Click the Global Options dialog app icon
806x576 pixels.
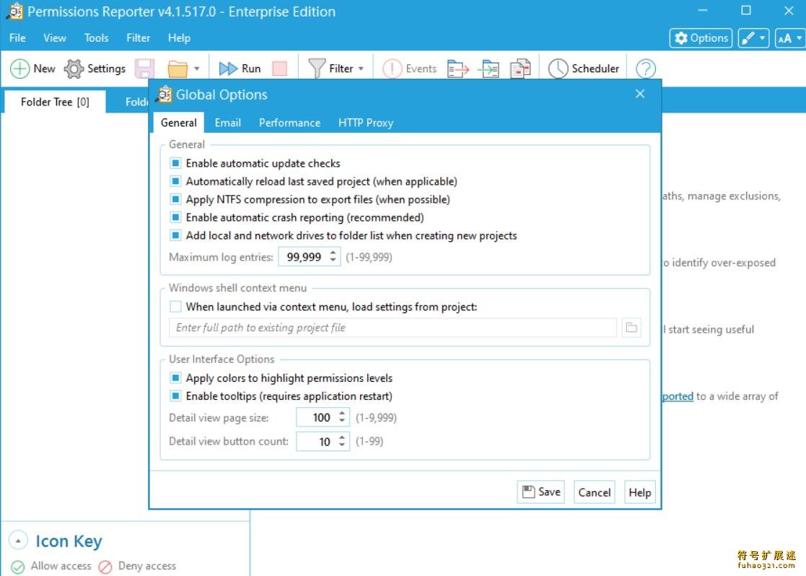[164, 95]
